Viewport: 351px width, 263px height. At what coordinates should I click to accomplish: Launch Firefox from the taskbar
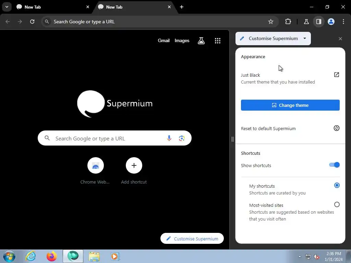click(52, 256)
